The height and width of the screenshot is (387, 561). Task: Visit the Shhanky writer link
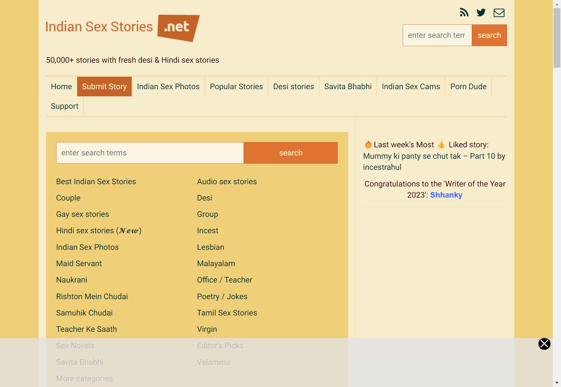[446, 195]
